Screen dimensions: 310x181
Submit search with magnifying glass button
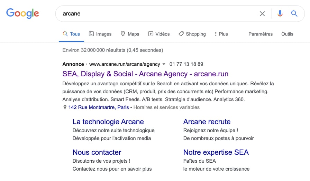click(294, 13)
